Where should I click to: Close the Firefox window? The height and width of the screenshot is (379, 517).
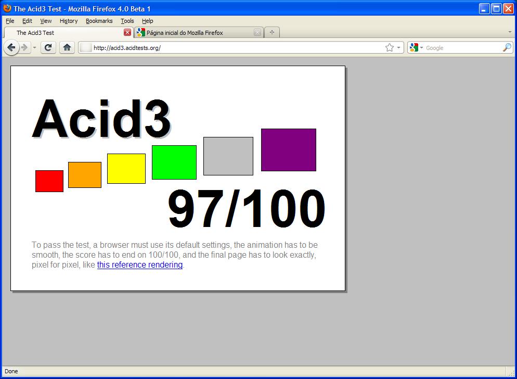tap(508, 8)
